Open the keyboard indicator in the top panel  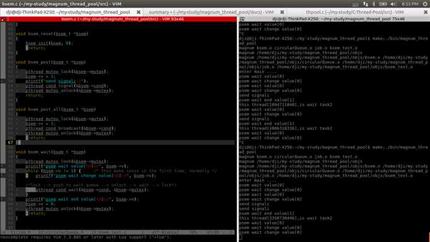pyautogui.click(x=356, y=4)
